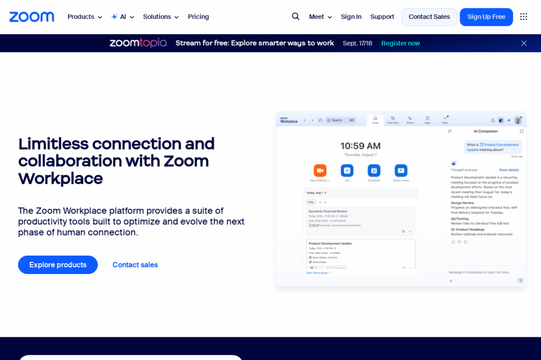
Task: Go to Sign In
Action: [351, 17]
